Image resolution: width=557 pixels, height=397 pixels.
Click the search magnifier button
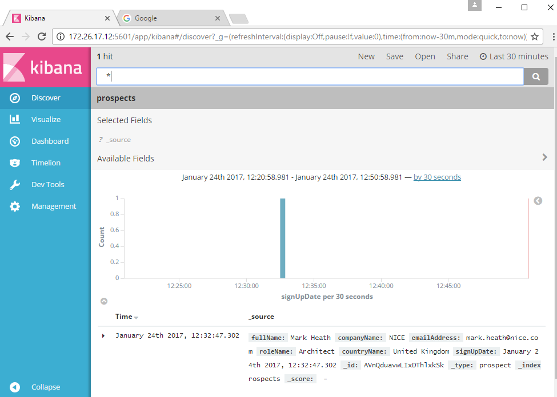coord(536,76)
